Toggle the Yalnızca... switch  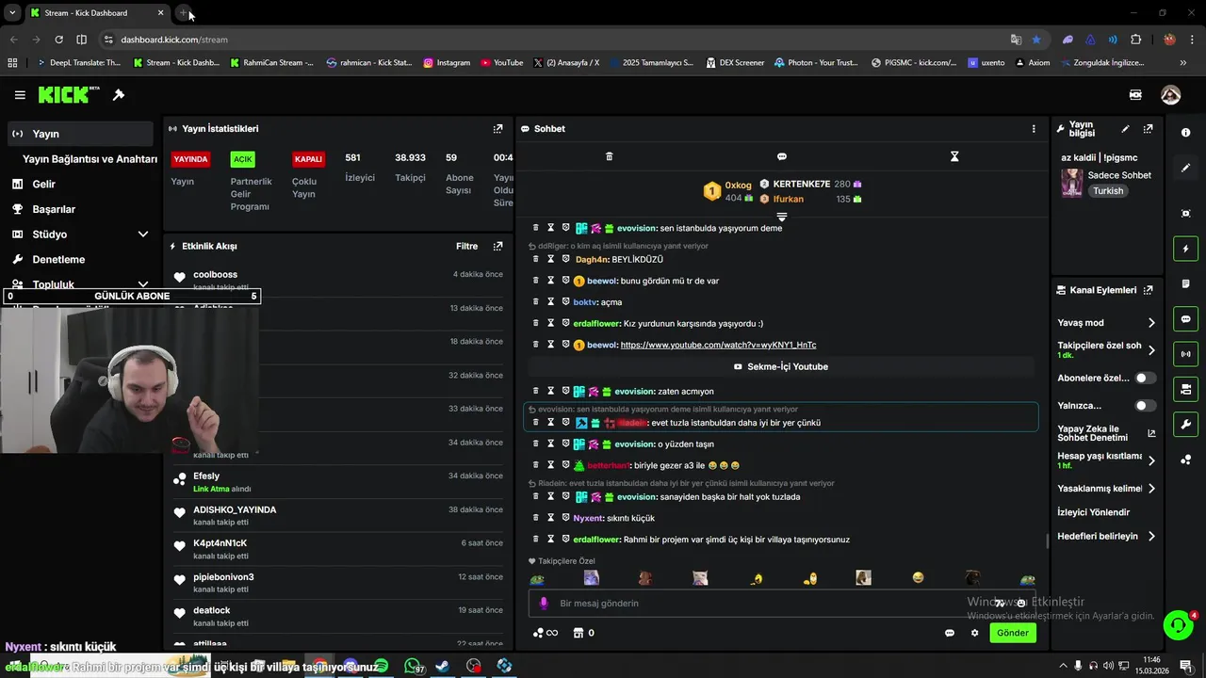tap(1145, 406)
